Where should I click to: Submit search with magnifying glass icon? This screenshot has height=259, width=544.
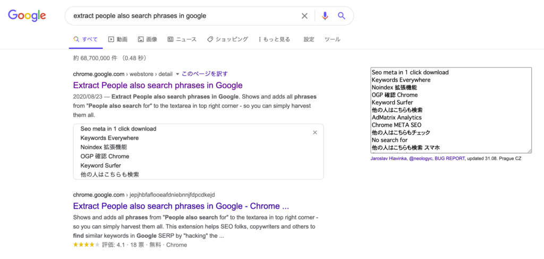coord(342,16)
